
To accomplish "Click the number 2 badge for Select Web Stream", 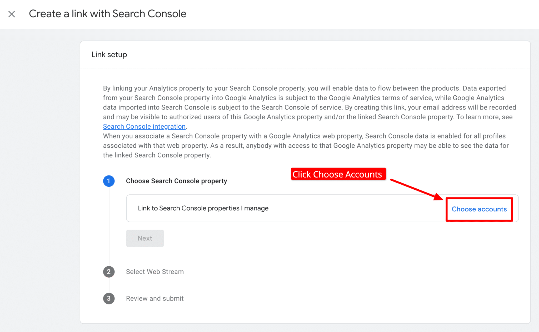I will point(109,272).
